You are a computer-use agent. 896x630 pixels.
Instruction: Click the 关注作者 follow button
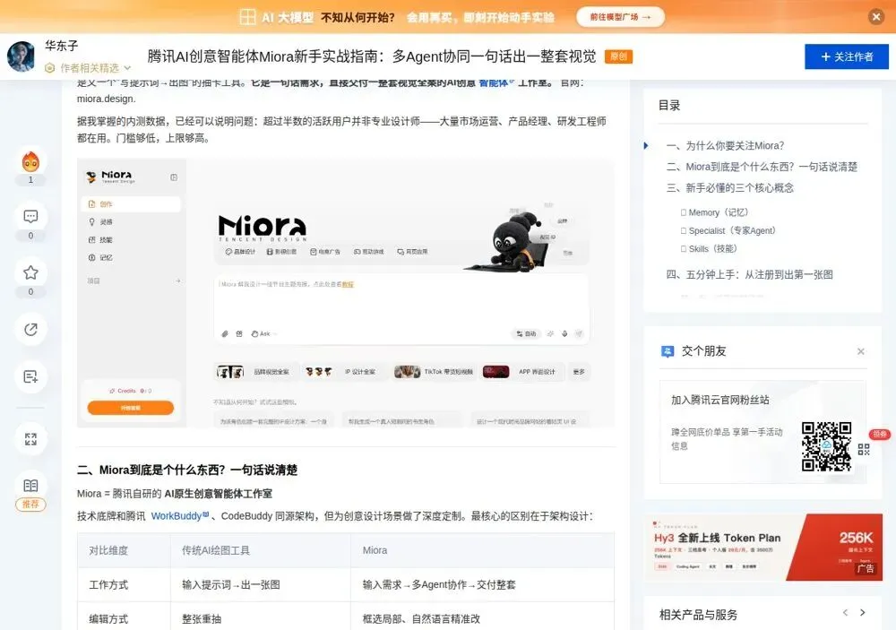(x=847, y=56)
